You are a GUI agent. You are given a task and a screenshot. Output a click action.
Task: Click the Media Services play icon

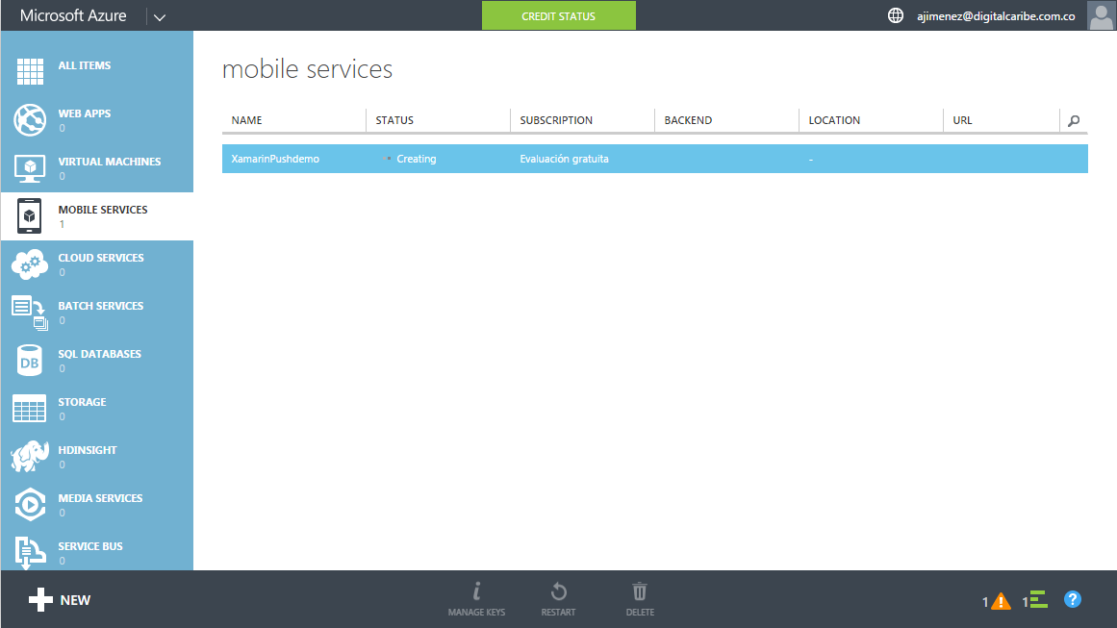[x=30, y=505]
